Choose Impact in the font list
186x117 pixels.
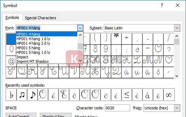(x=47, y=57)
